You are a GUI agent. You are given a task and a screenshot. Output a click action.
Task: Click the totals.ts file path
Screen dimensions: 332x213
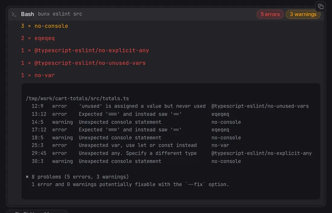[x=77, y=98]
